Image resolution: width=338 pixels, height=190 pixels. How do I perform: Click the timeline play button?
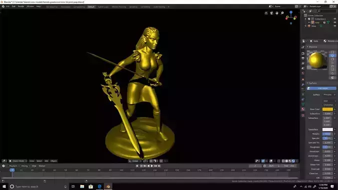point(152,166)
